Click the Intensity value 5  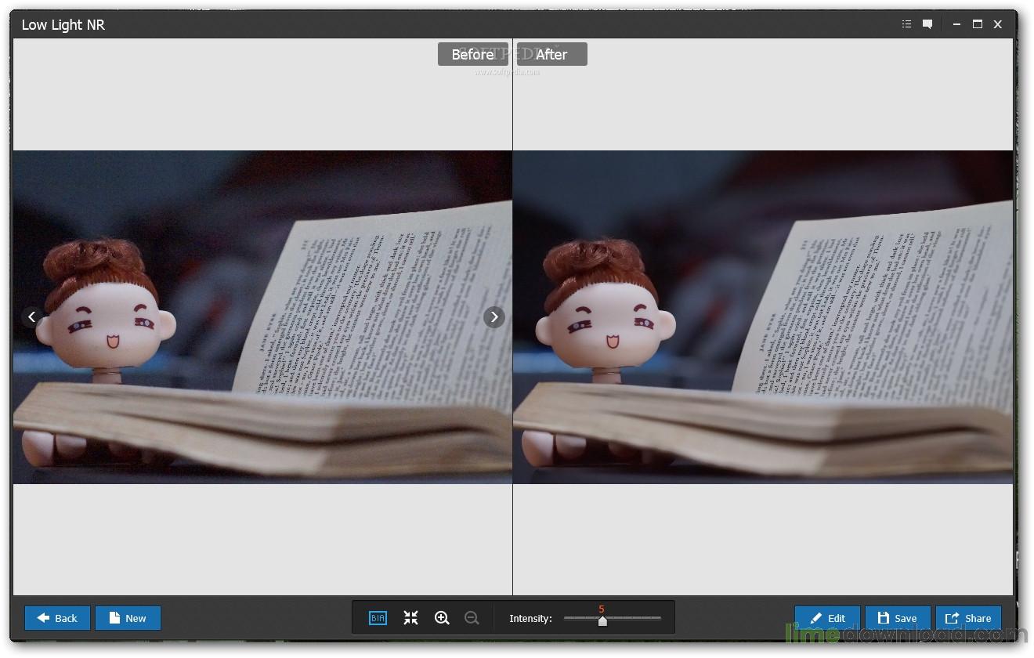pyautogui.click(x=602, y=609)
